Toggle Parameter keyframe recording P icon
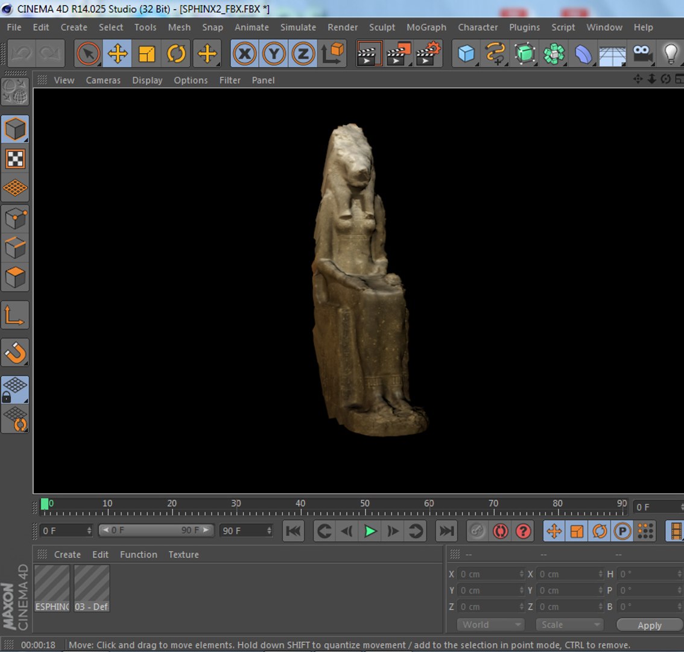684x652 pixels. point(622,531)
